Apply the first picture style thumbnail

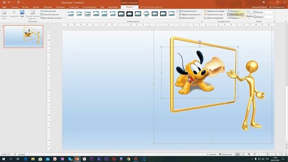pyautogui.click(x=71, y=14)
